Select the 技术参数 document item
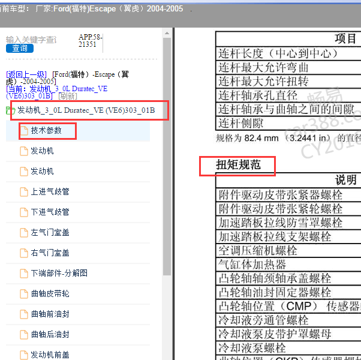The width and height of the screenshot is (361, 360). click(46, 131)
